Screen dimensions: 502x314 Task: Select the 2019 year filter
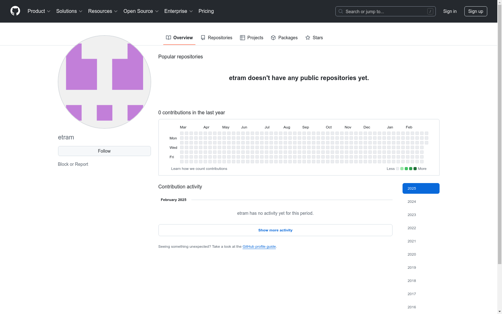tap(421, 268)
